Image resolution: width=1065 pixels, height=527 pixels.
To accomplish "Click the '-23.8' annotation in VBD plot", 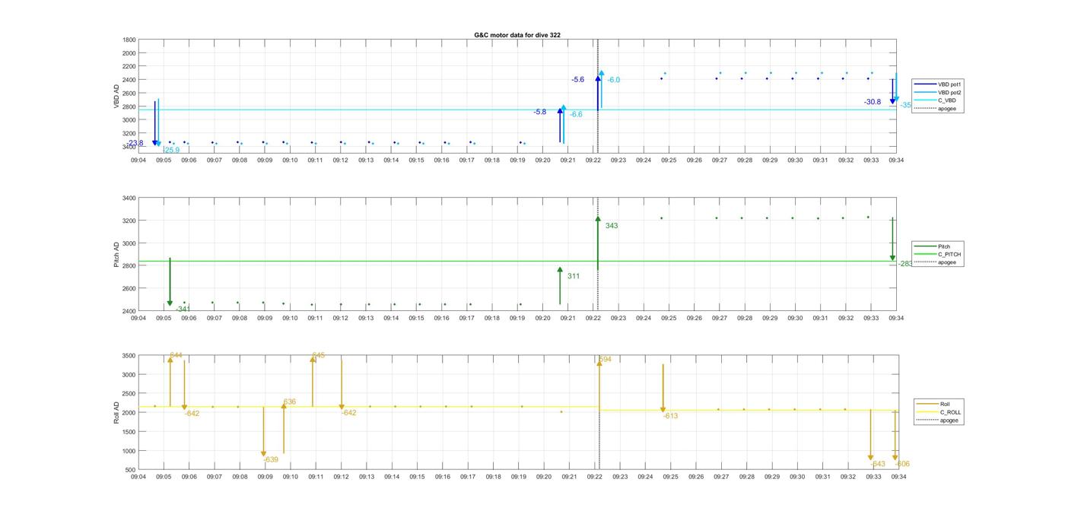I will click(135, 143).
